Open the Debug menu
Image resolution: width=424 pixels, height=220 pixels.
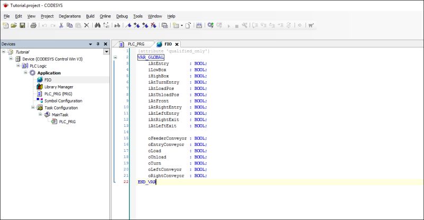tap(122, 16)
